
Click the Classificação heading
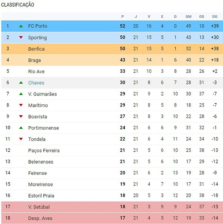point(18,5)
